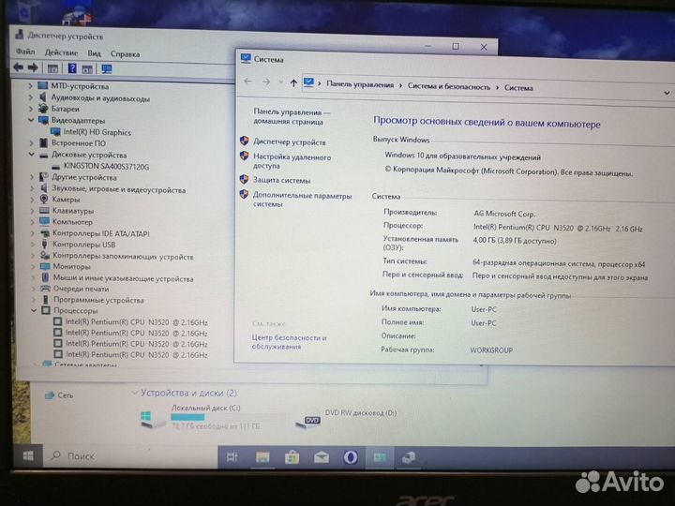Image resolution: width=675 pixels, height=506 pixels.
Task: Click Система и безопасность in the breadcrumb
Action: coord(448,86)
